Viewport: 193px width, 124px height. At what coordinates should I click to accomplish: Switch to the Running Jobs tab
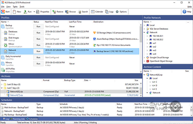point(17,119)
